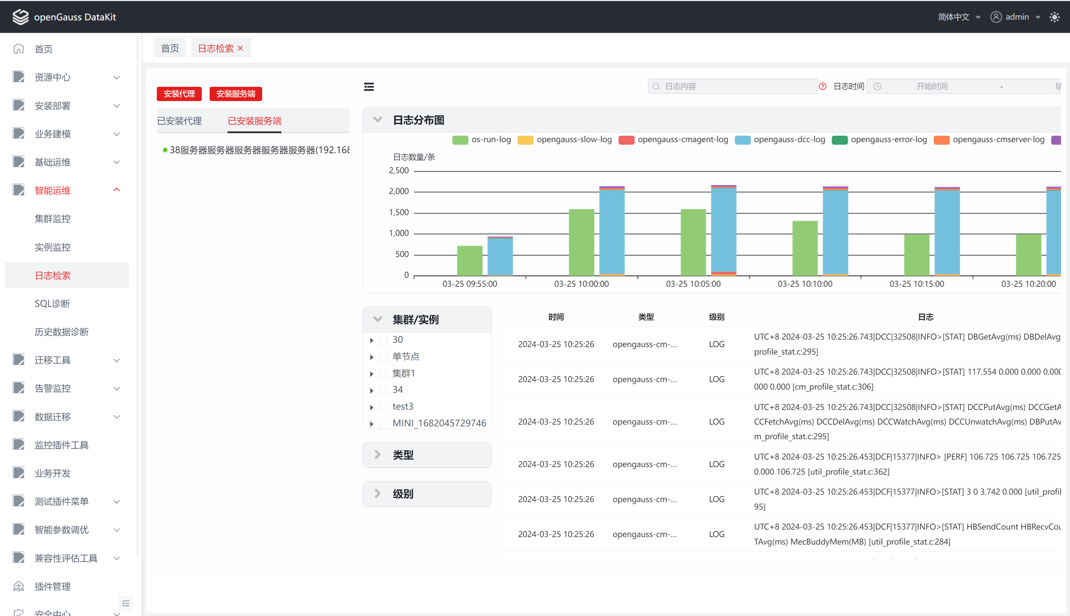
Task: Toggle the os-run-log legend swatch
Action: click(x=460, y=140)
